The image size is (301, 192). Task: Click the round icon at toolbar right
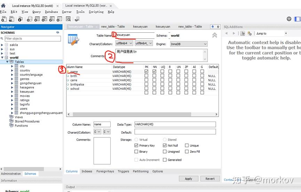(x=289, y=19)
